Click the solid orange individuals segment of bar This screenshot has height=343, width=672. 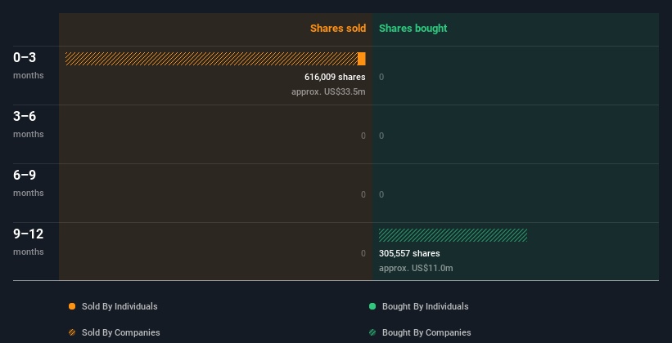[362, 59]
